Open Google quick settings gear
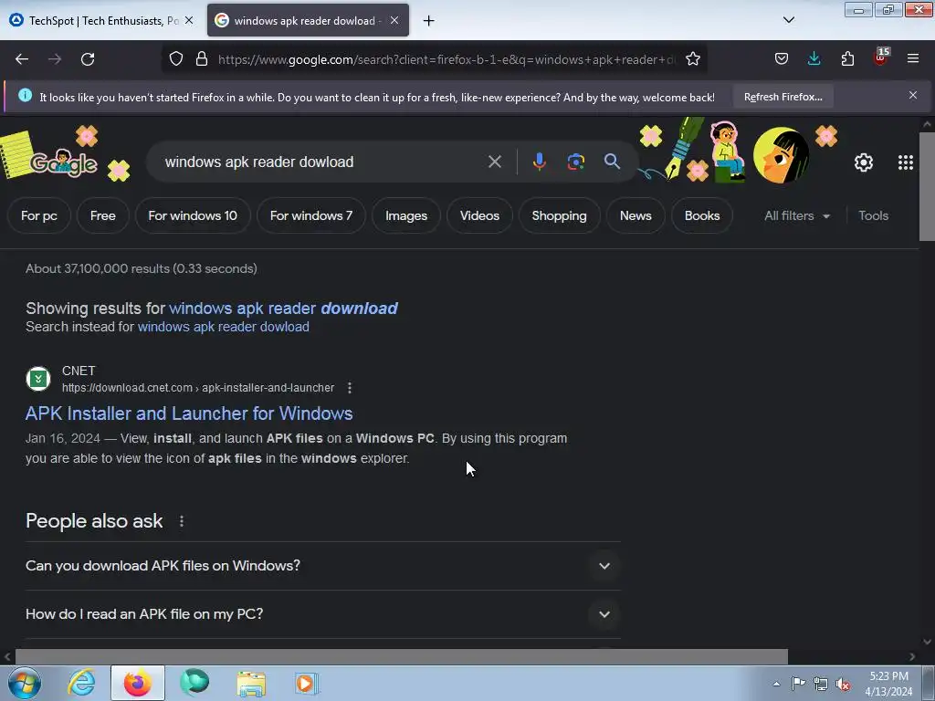The width and height of the screenshot is (935, 701). (x=864, y=162)
